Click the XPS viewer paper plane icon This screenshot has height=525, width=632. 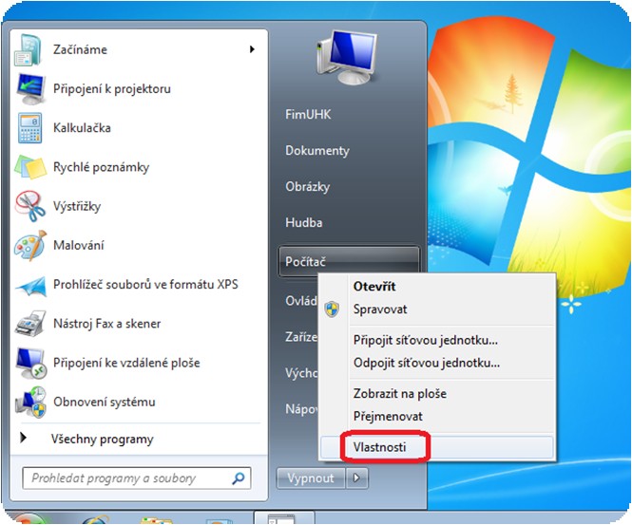[x=30, y=286]
